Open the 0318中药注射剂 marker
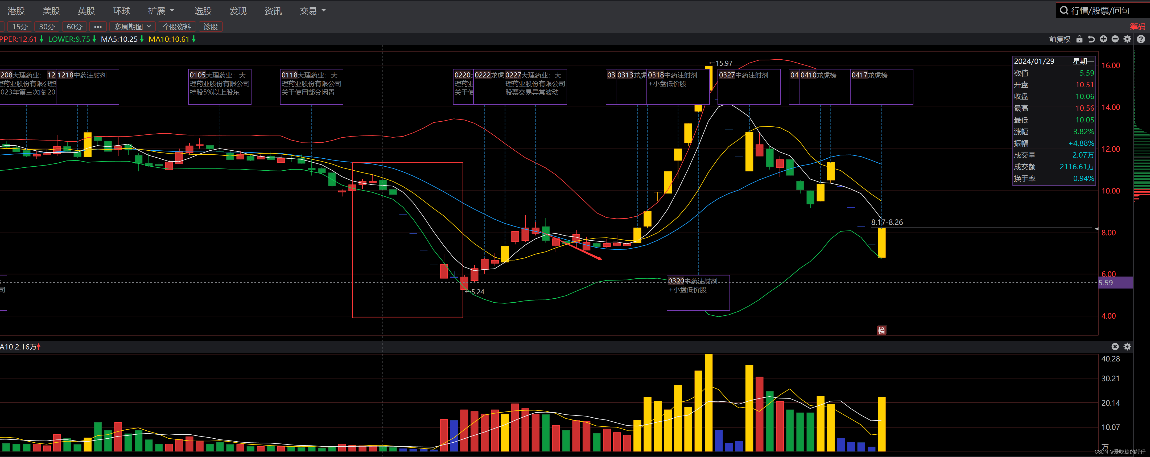 (678, 87)
